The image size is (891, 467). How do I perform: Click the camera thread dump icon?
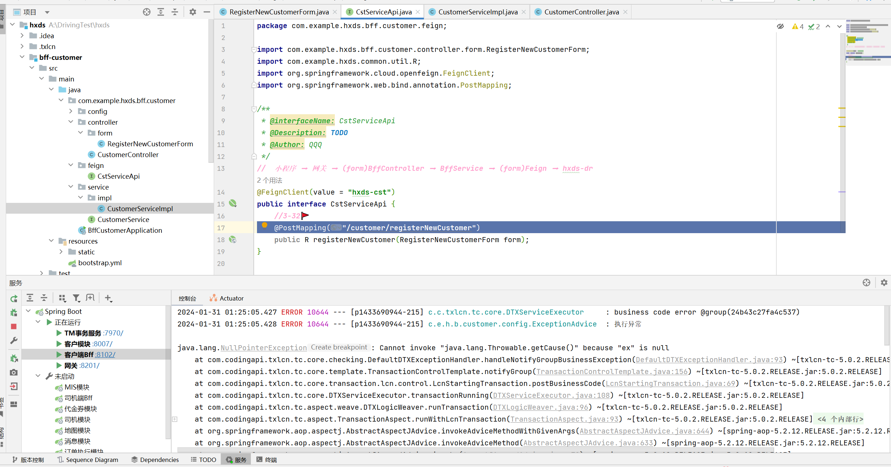click(x=14, y=372)
